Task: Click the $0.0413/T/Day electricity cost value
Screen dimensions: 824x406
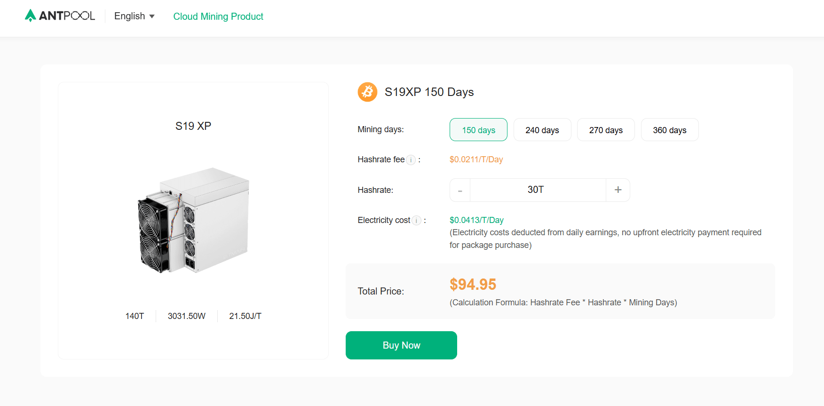Action: tap(476, 220)
